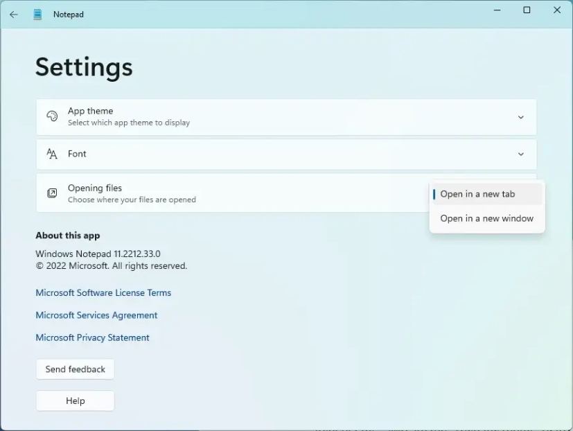The image size is (573, 431).
Task: Click the Notepad app icon in title bar
Action: 37,15
